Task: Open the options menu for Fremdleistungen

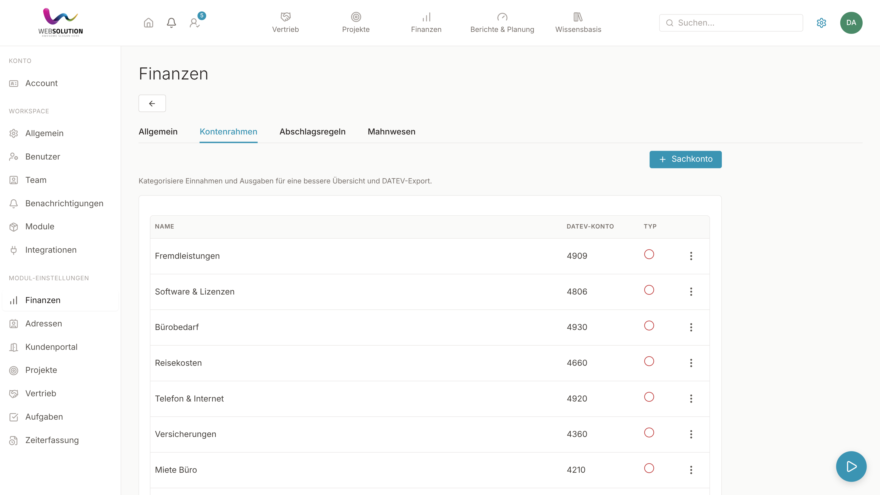Action: point(691,256)
